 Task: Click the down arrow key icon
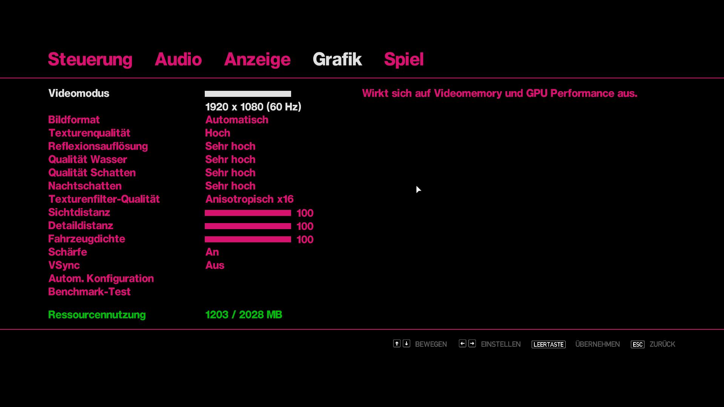pyautogui.click(x=406, y=343)
